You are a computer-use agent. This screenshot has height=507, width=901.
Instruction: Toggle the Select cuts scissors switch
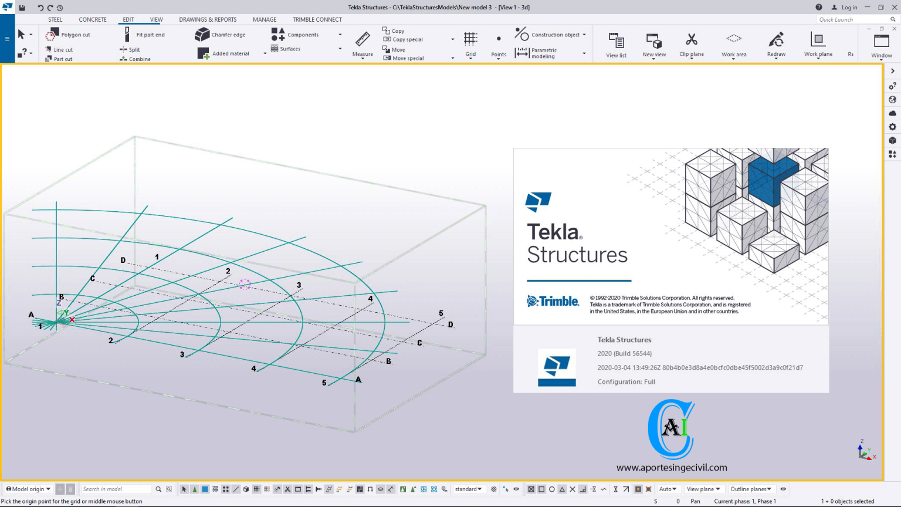[x=287, y=489]
